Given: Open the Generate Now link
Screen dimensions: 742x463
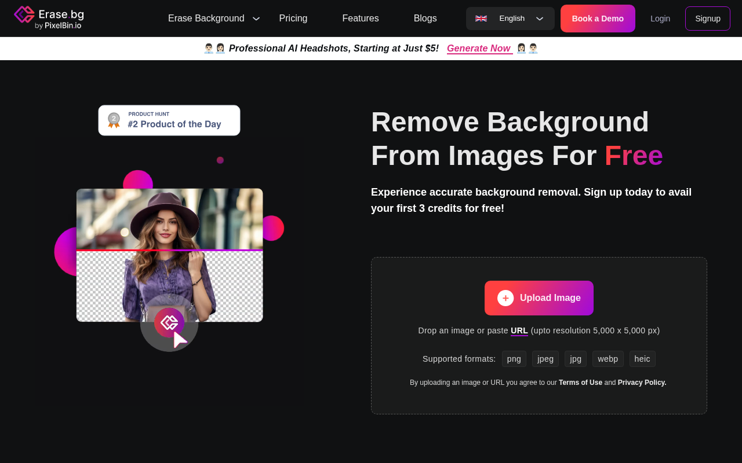Looking at the screenshot, I should [479, 48].
